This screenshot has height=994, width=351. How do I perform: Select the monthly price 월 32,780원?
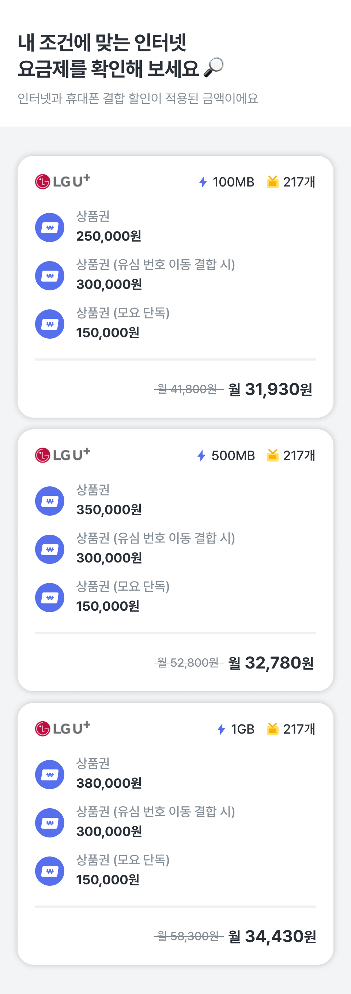271,663
